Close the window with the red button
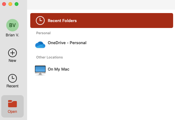Image resolution: width=175 pixels, height=120 pixels. click(x=4, y=4)
